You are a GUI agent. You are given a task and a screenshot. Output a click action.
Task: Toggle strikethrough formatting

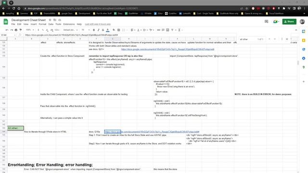tap(103, 30)
